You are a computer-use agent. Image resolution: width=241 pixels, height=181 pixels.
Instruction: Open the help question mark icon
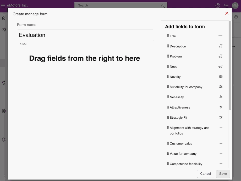[218, 6]
